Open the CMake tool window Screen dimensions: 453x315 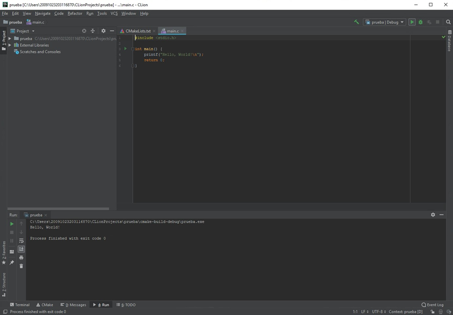click(45, 305)
